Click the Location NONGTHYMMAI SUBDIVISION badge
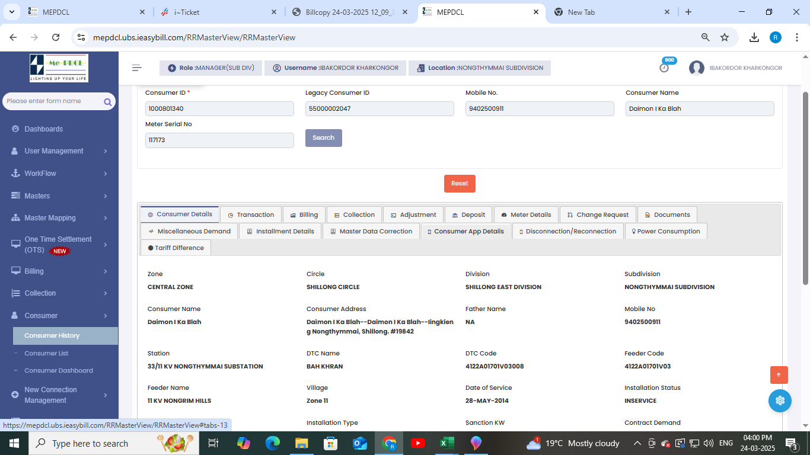The width and height of the screenshot is (810, 455). tap(480, 68)
